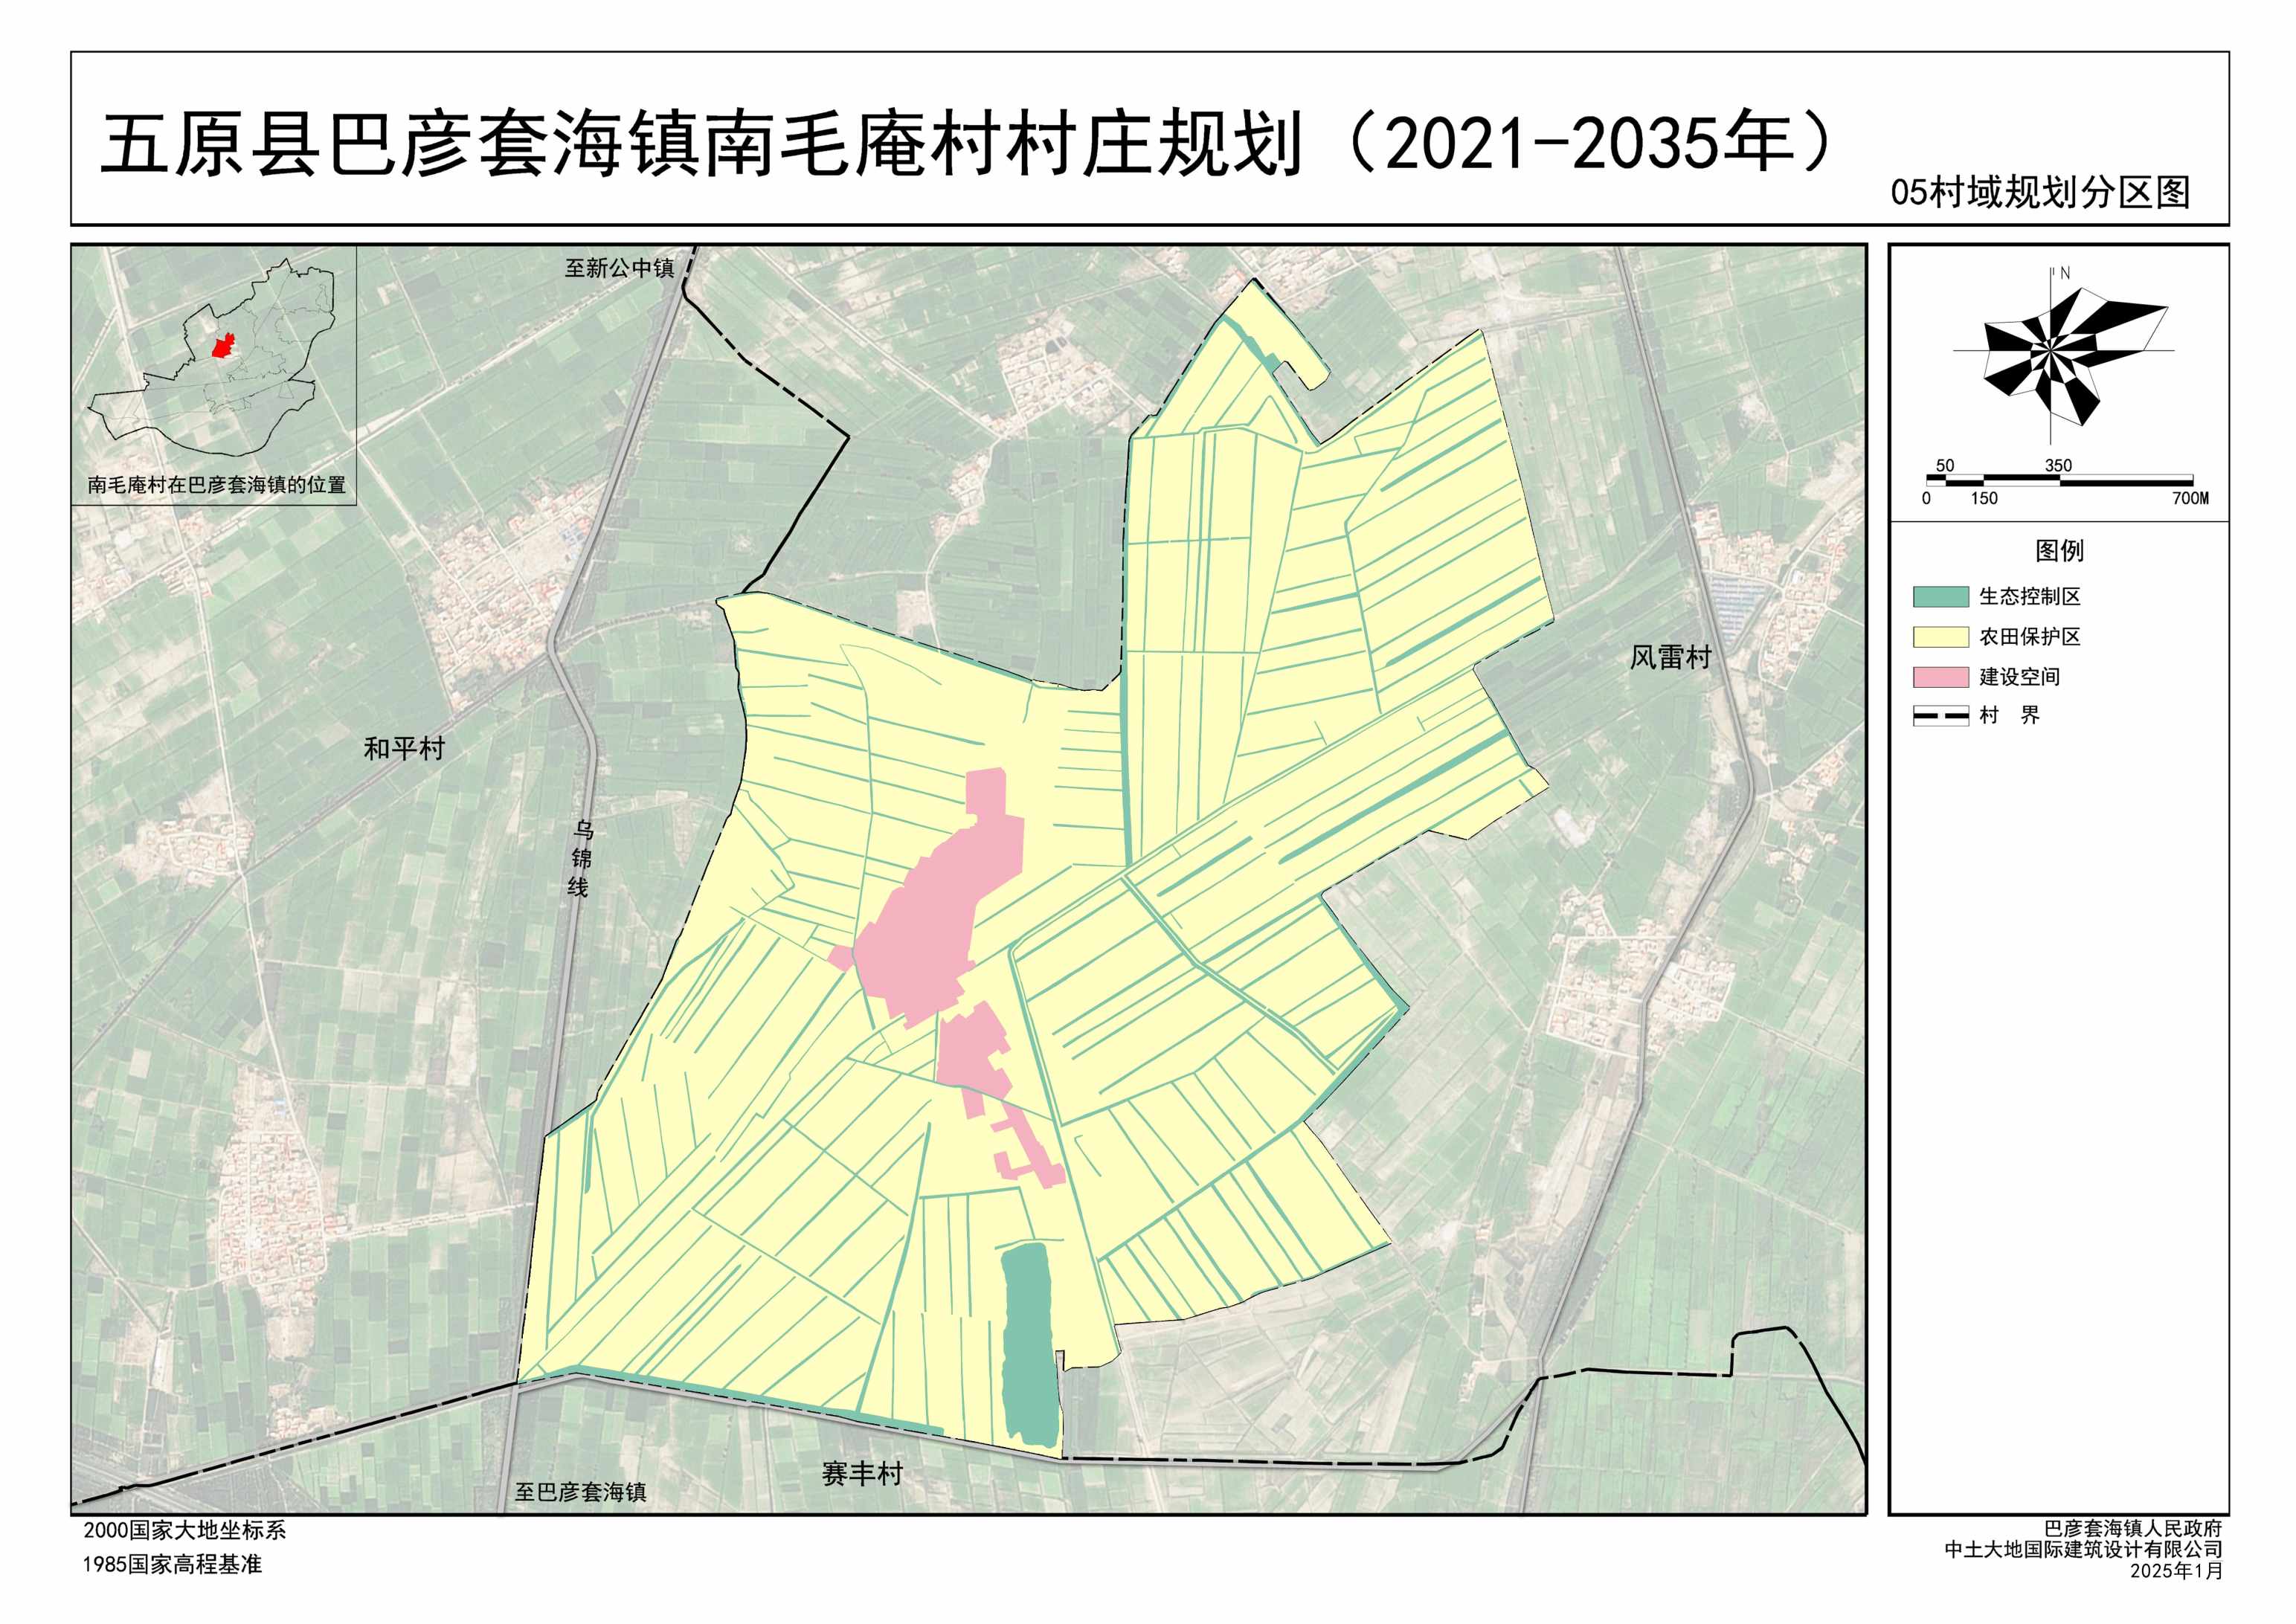Click the 至巴彦套海镇 road direction label

(580, 1492)
